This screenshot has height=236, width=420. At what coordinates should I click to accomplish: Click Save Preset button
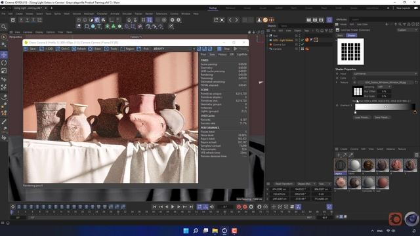(x=382, y=117)
